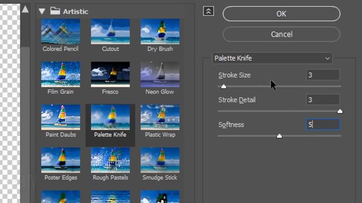
Task: Click the Stroke Detail value field
Action: coord(323,100)
